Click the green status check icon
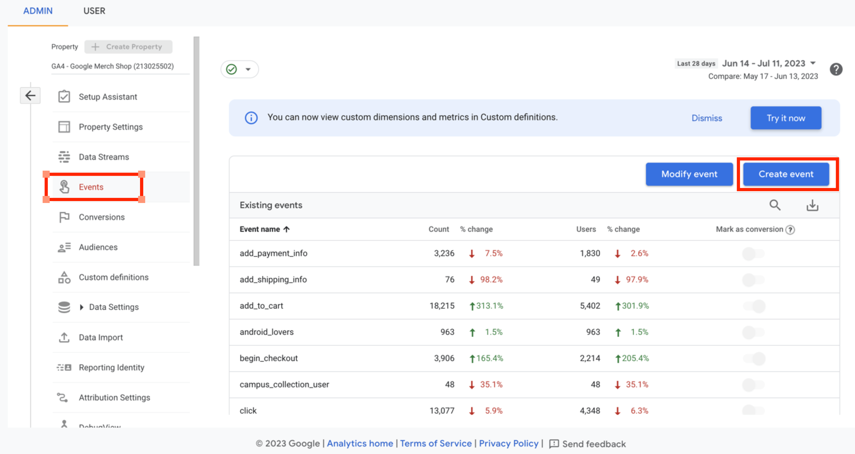This screenshot has width=855, height=454. 231,69
